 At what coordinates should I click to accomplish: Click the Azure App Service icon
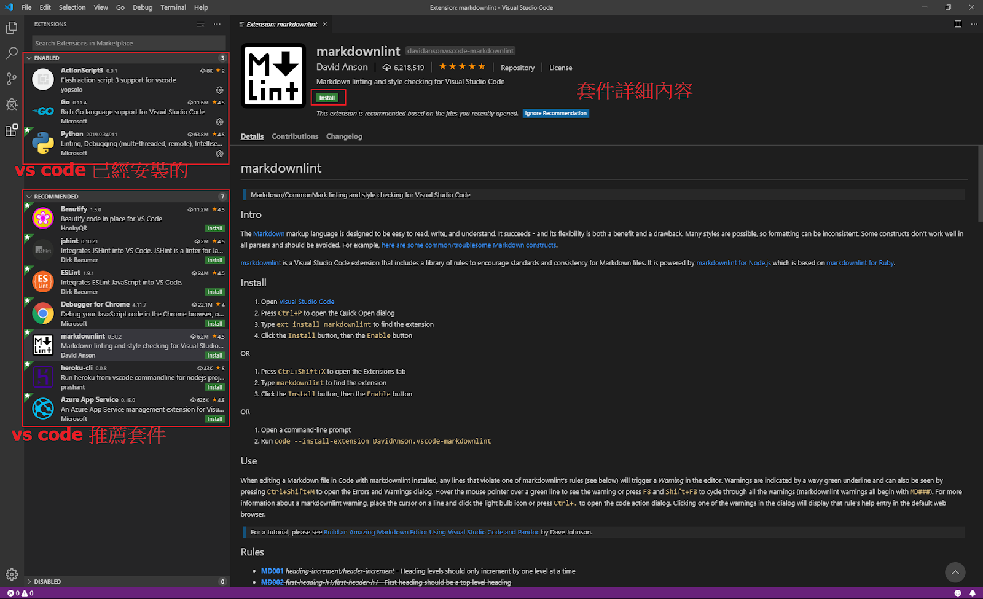43,409
